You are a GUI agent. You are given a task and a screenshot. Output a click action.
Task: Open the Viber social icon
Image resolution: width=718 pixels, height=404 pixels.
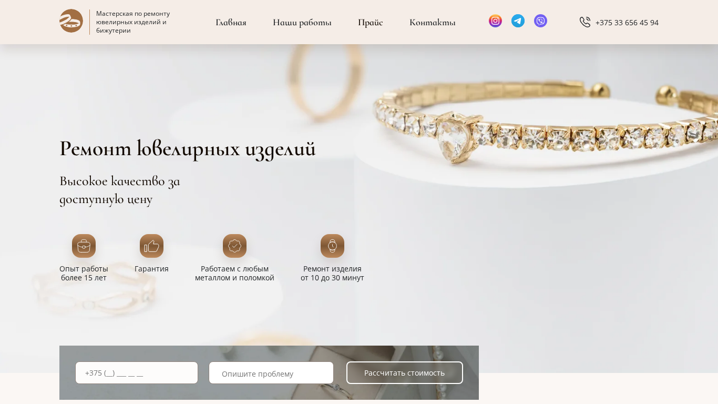[x=540, y=21]
